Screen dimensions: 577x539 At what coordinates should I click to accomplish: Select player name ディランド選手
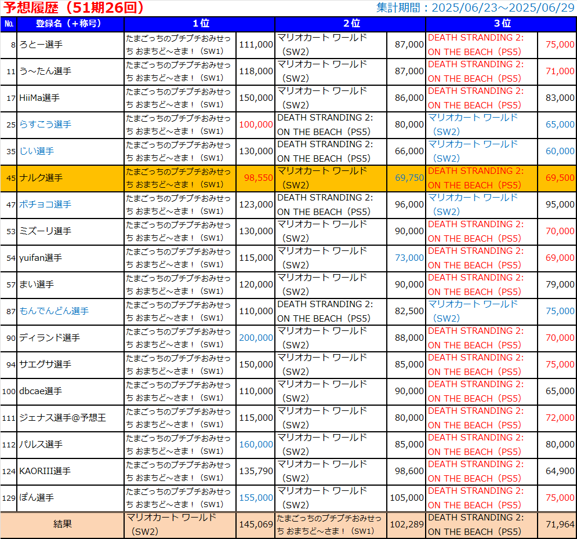point(49,338)
